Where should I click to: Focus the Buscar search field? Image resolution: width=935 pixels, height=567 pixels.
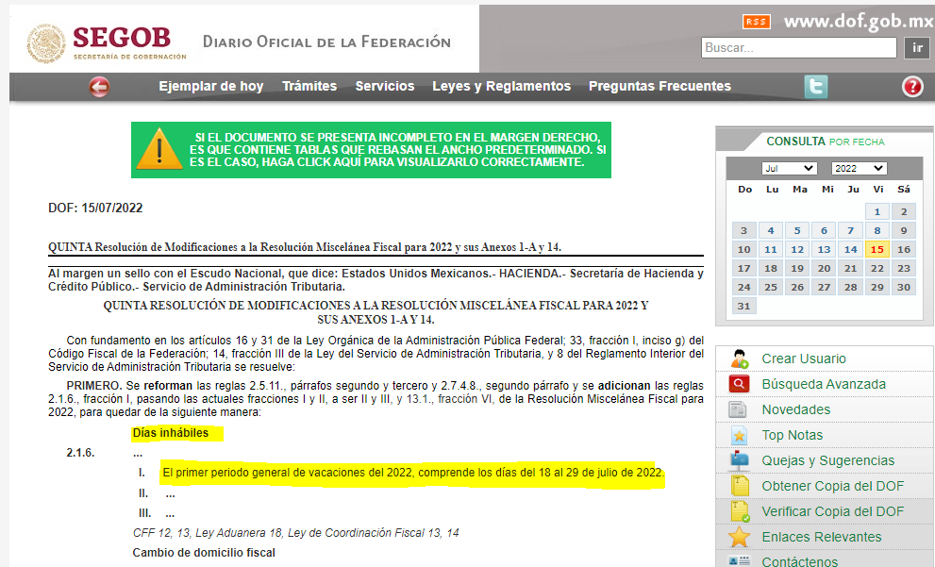coord(799,48)
